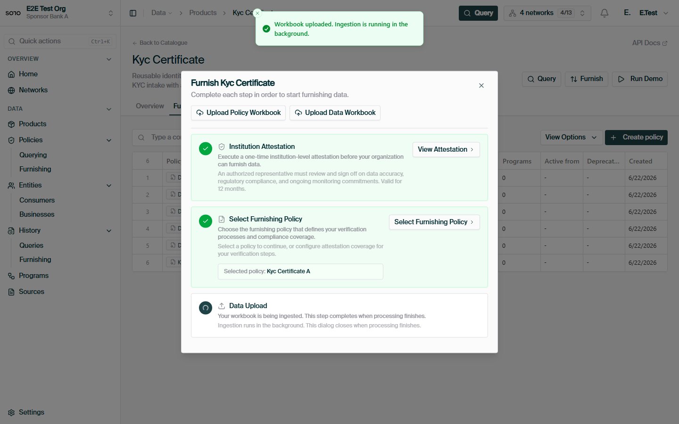The width and height of the screenshot is (679, 424).
Task: Click the Networks globe icon
Action: click(x=11, y=90)
